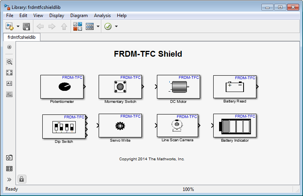Click the Image tool in the left palette

(x=9, y=94)
